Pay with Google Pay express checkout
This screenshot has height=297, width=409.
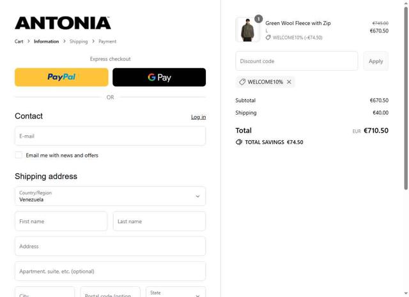point(159,77)
